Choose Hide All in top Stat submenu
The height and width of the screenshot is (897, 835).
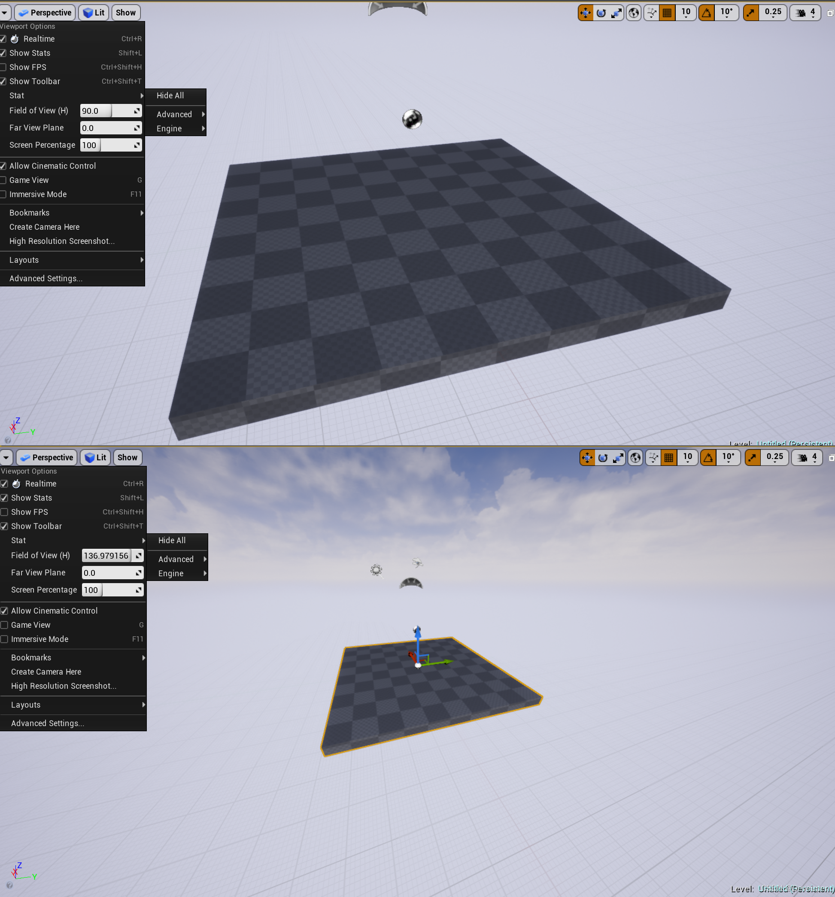click(170, 96)
